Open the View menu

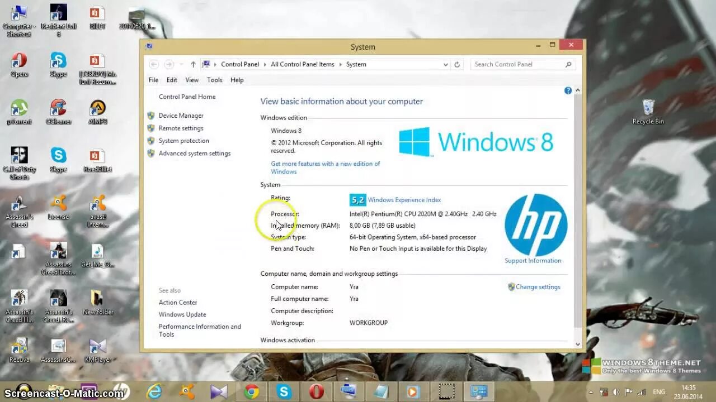[192, 80]
